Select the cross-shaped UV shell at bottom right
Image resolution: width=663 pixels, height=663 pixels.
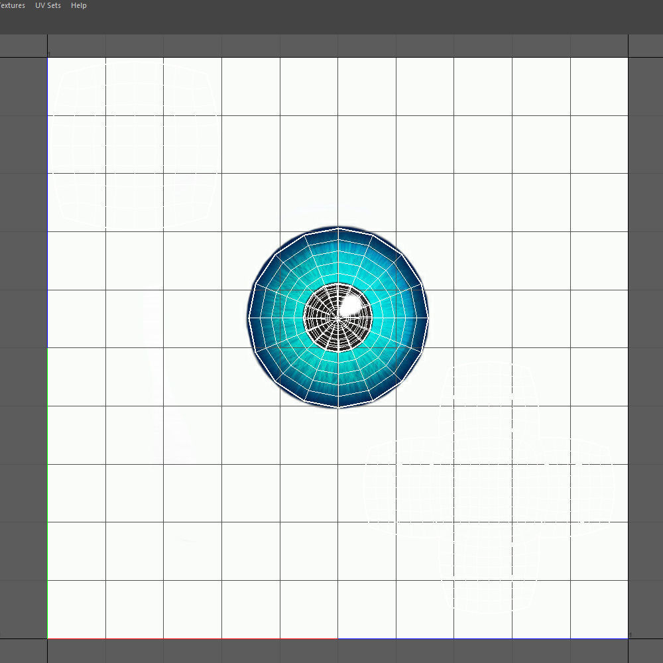(489, 486)
